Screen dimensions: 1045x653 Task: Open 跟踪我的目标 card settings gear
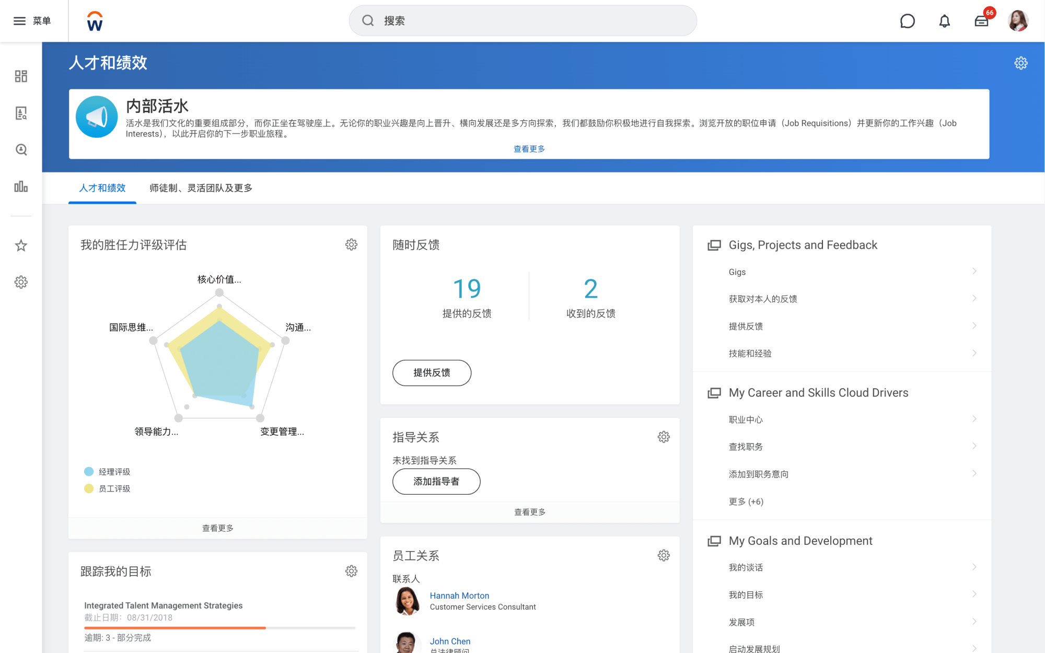(x=351, y=571)
